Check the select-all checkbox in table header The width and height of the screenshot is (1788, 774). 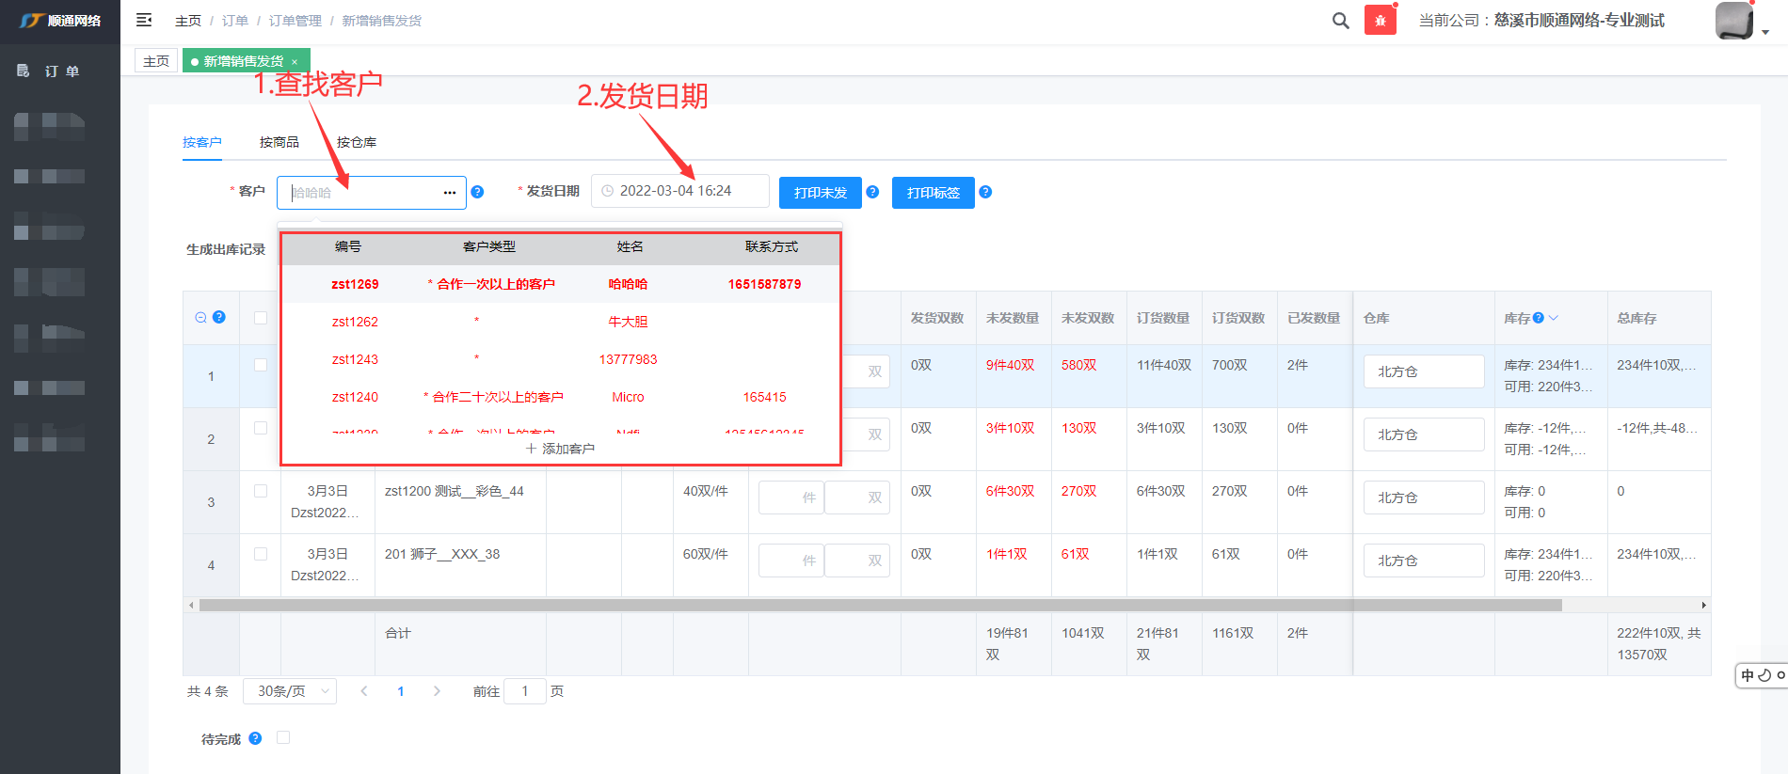point(261,318)
